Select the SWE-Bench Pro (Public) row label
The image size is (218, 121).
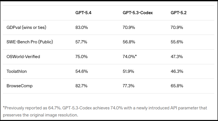30,42
